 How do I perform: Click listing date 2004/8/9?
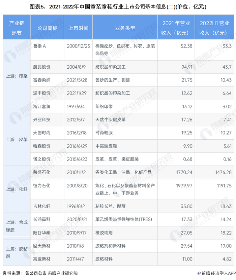click(76, 67)
